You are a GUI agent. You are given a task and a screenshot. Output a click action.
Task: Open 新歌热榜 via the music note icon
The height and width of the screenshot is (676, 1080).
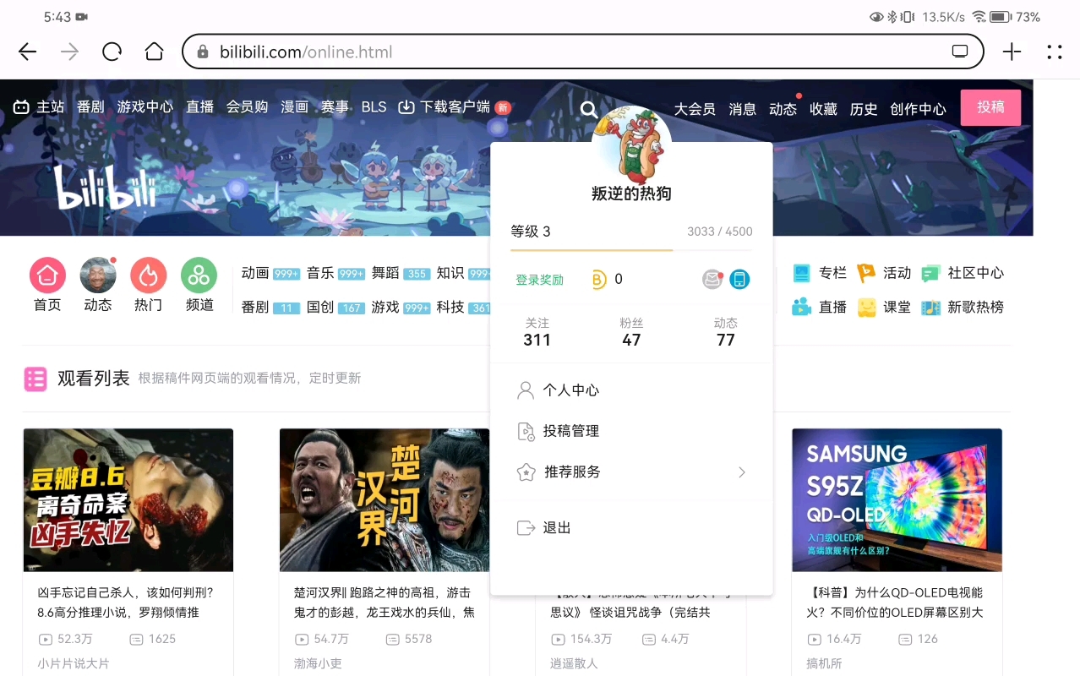point(930,307)
